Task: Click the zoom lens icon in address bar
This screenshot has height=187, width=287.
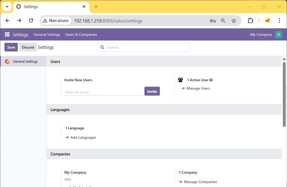Action: (223, 20)
